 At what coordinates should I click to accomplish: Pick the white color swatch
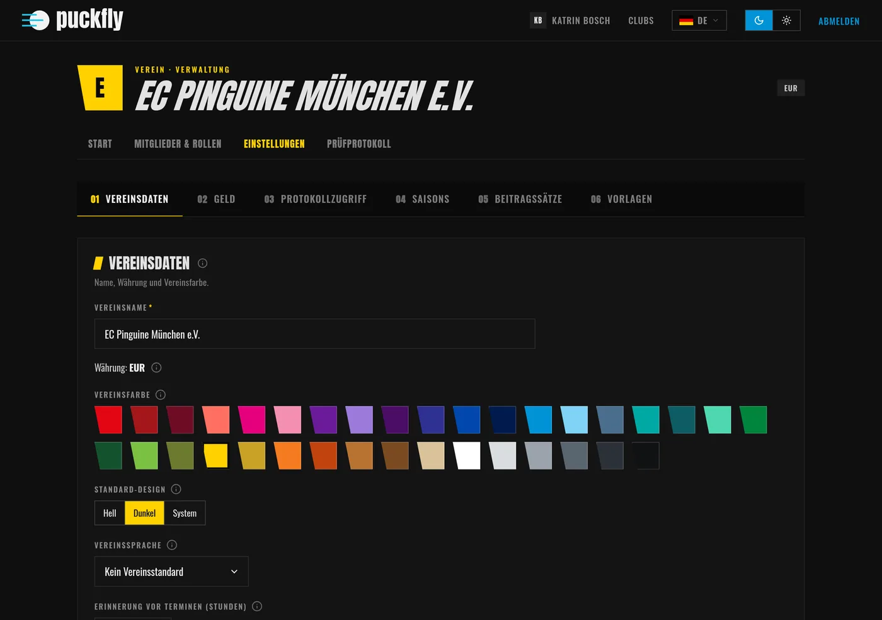point(467,456)
